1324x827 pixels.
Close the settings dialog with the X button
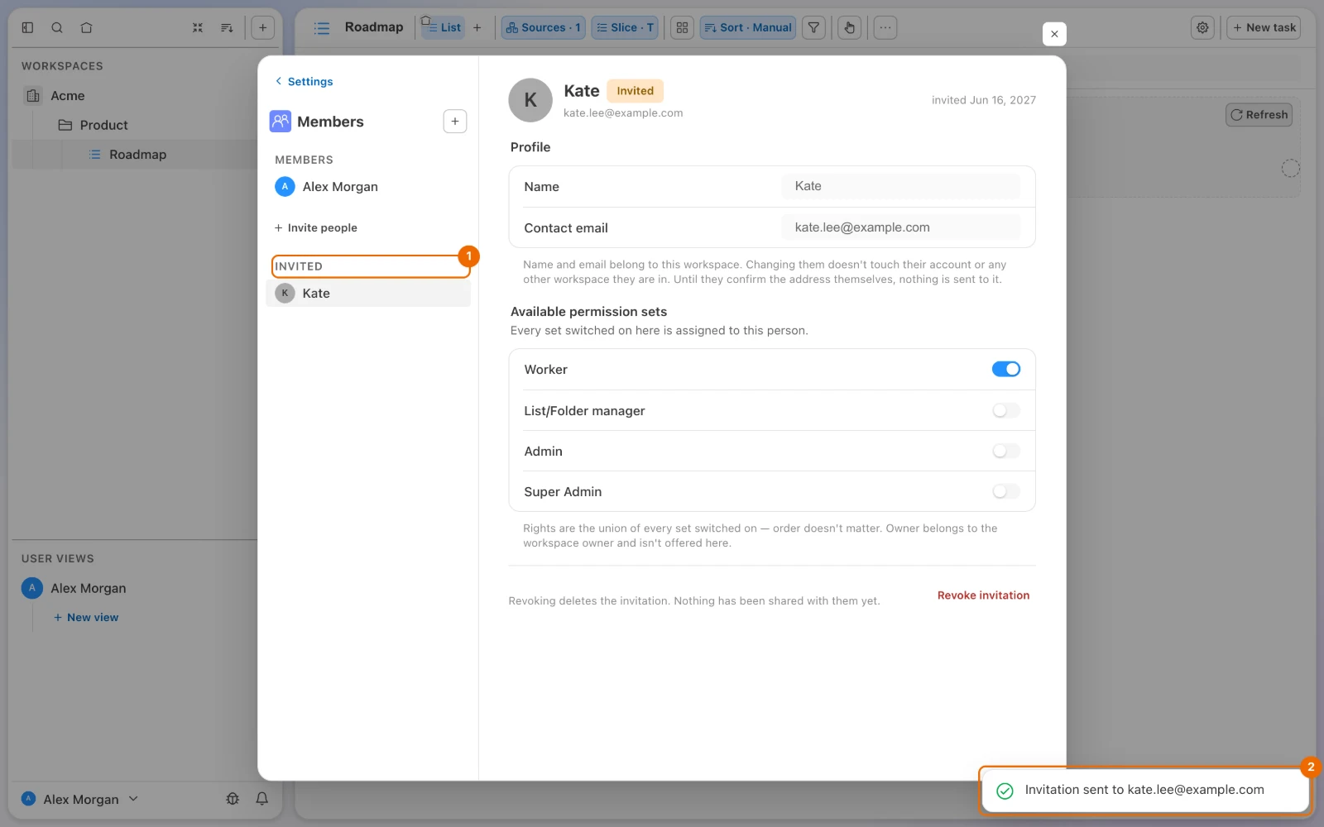click(x=1054, y=34)
